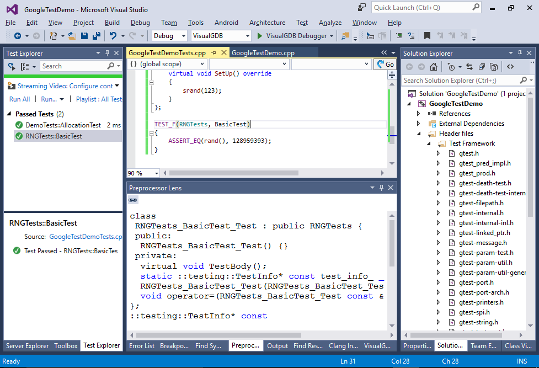This screenshot has width=539, height=368.
Task: Click the gtest.h file icon in Solution Explorer
Action: click(452, 153)
